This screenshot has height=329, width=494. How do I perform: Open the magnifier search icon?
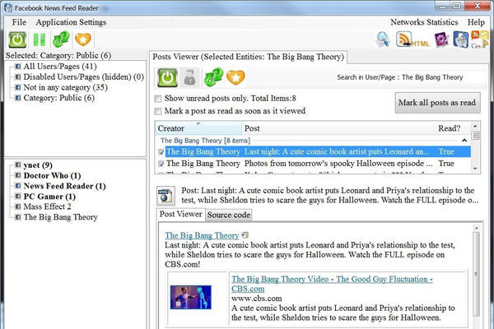[383, 39]
